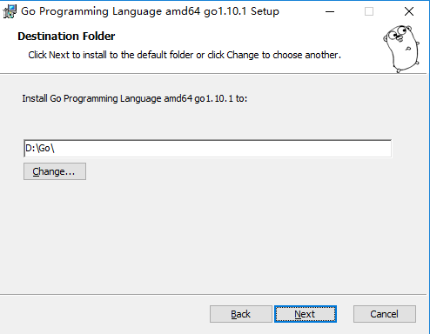Select the 'Destination Folder' heading text
The image size is (430, 334).
coord(66,37)
